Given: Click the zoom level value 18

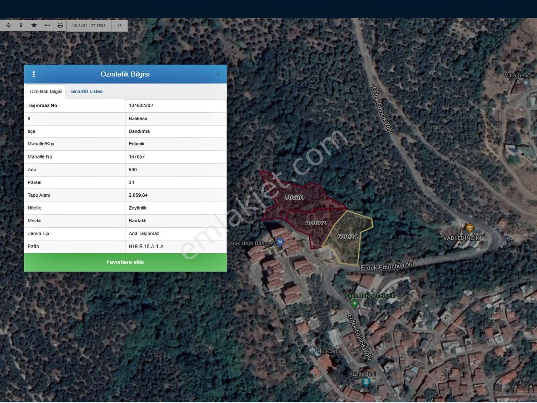Looking at the screenshot, I should point(119,26).
